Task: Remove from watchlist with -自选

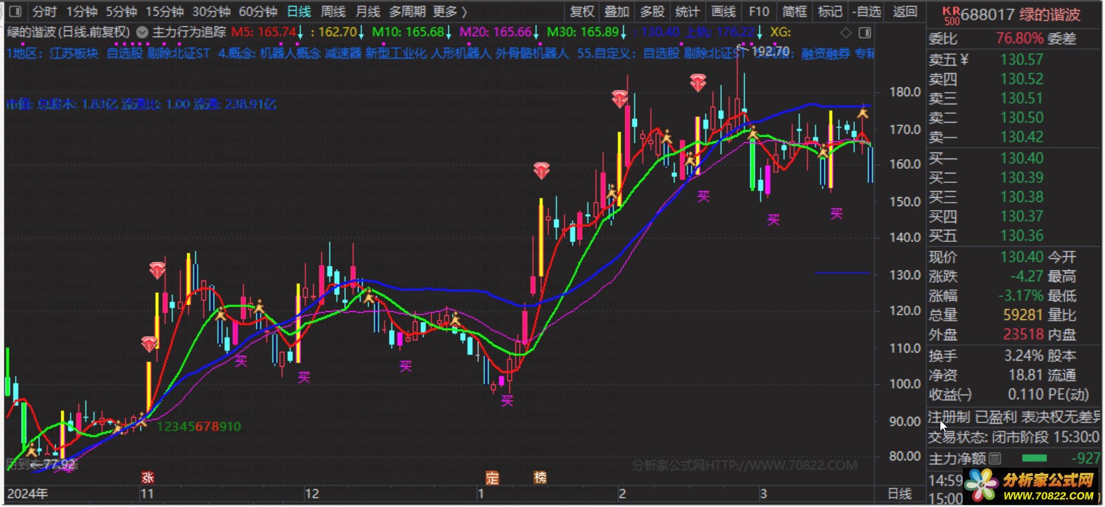Action: click(867, 12)
